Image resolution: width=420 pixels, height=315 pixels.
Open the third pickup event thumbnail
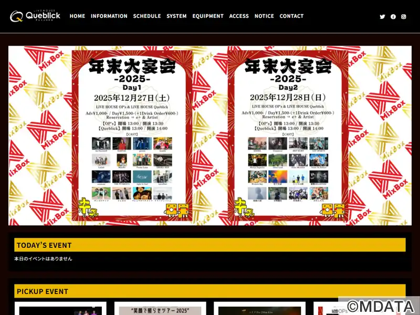259,310
